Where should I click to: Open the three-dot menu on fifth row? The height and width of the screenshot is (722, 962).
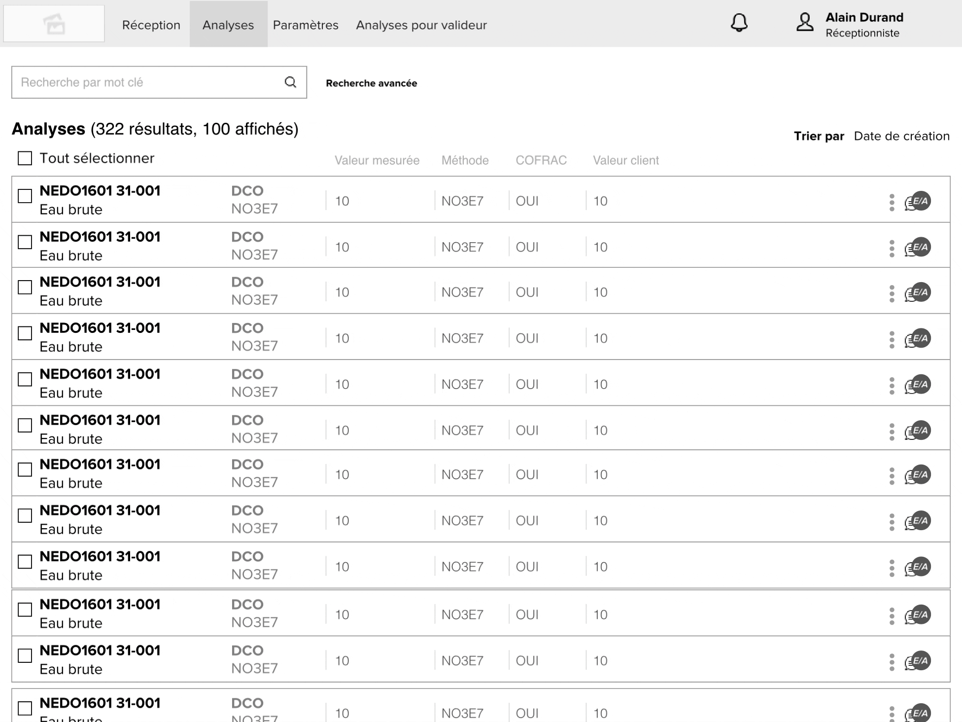pos(892,385)
